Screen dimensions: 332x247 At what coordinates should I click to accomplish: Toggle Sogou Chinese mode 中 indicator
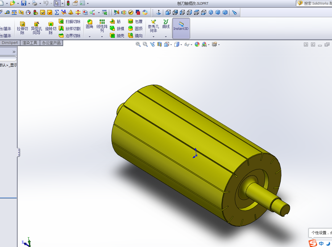(321, 244)
